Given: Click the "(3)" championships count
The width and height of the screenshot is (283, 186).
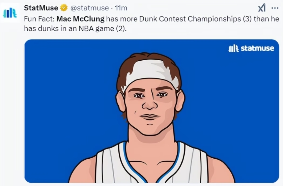Looking at the screenshot, I should pos(247,19).
